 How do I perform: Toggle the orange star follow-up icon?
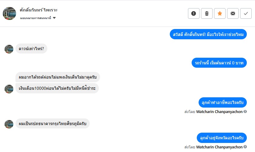point(220,13)
